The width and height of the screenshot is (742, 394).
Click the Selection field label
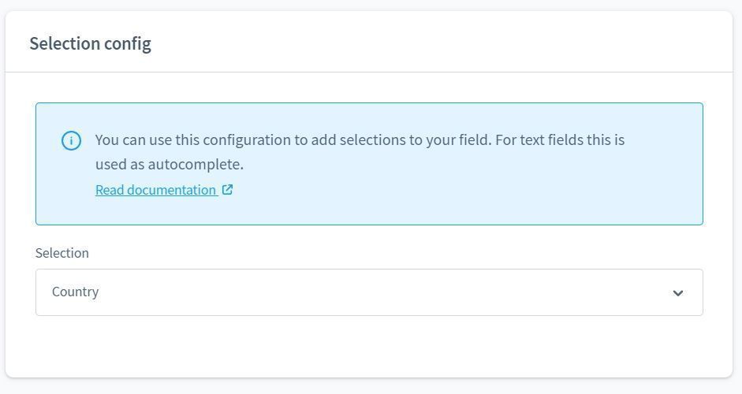coord(62,253)
